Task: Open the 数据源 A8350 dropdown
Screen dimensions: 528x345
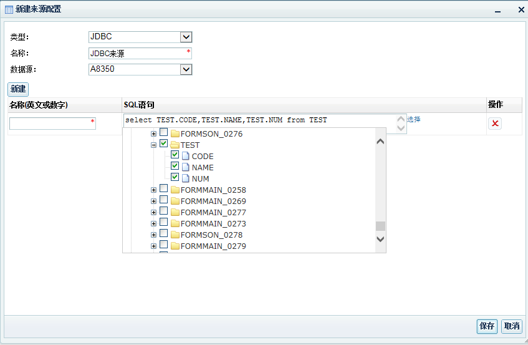Action: (x=186, y=69)
